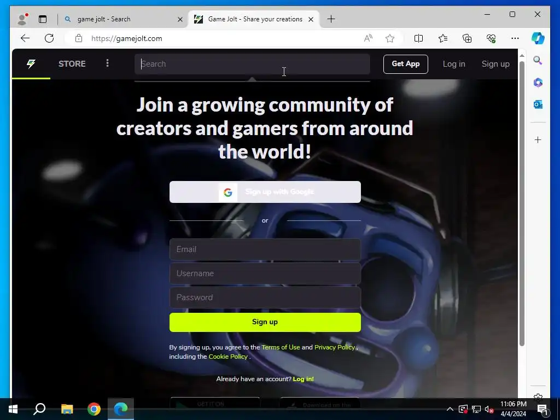Open the Sign up link in the header
This screenshot has height=420, width=560.
(x=495, y=64)
